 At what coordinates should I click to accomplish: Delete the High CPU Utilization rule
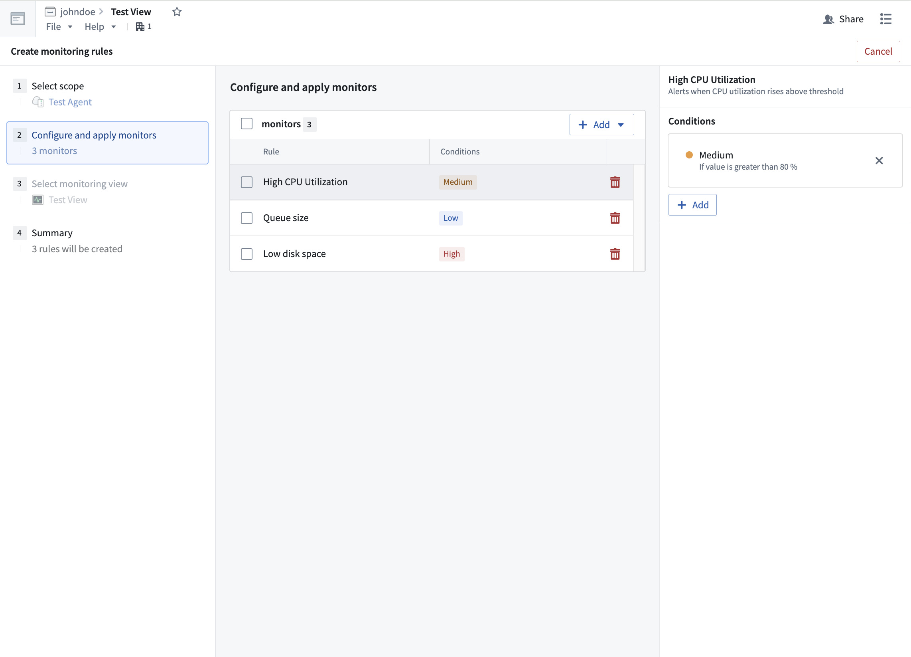tap(615, 182)
